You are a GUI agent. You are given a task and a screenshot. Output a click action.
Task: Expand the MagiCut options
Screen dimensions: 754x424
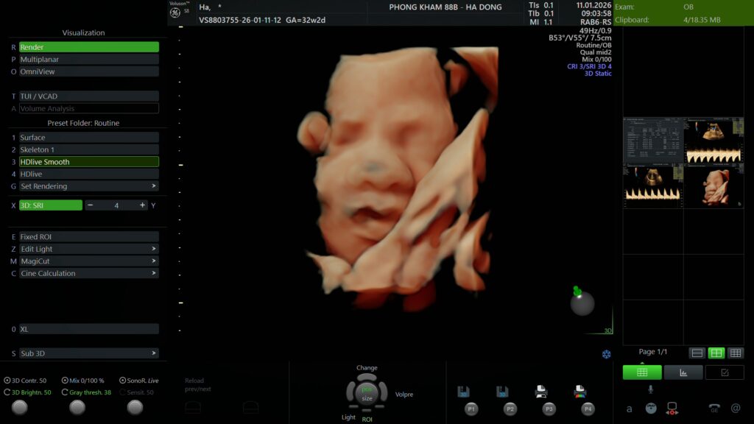(x=88, y=261)
